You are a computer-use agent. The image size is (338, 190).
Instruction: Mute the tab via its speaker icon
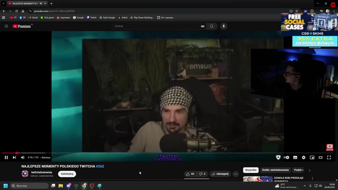(x=41, y=4)
